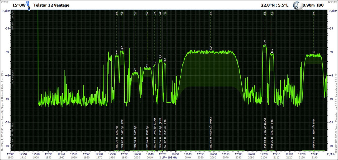
Task: Click SNR value 10 on the 12739,01 carrier
Action: click(x=313, y=52)
